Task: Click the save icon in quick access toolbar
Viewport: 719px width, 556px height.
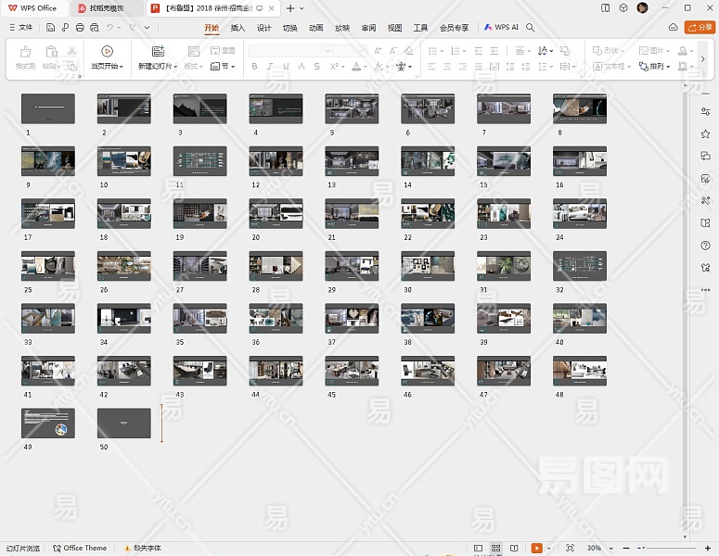Action: tap(51, 28)
